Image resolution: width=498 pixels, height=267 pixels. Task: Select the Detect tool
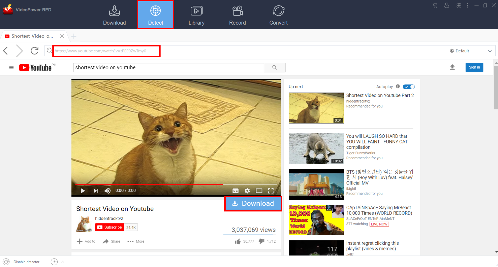(x=155, y=14)
